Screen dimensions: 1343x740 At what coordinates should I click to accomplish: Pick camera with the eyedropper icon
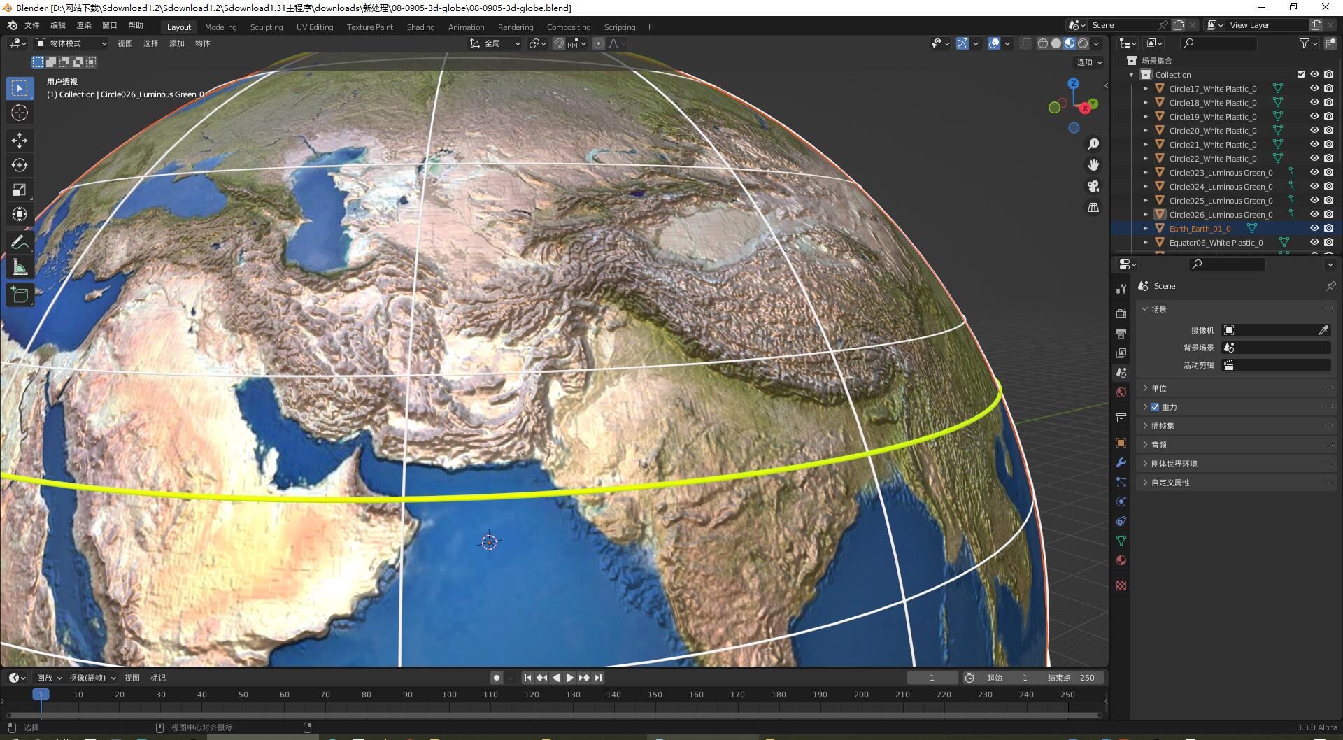(1323, 330)
